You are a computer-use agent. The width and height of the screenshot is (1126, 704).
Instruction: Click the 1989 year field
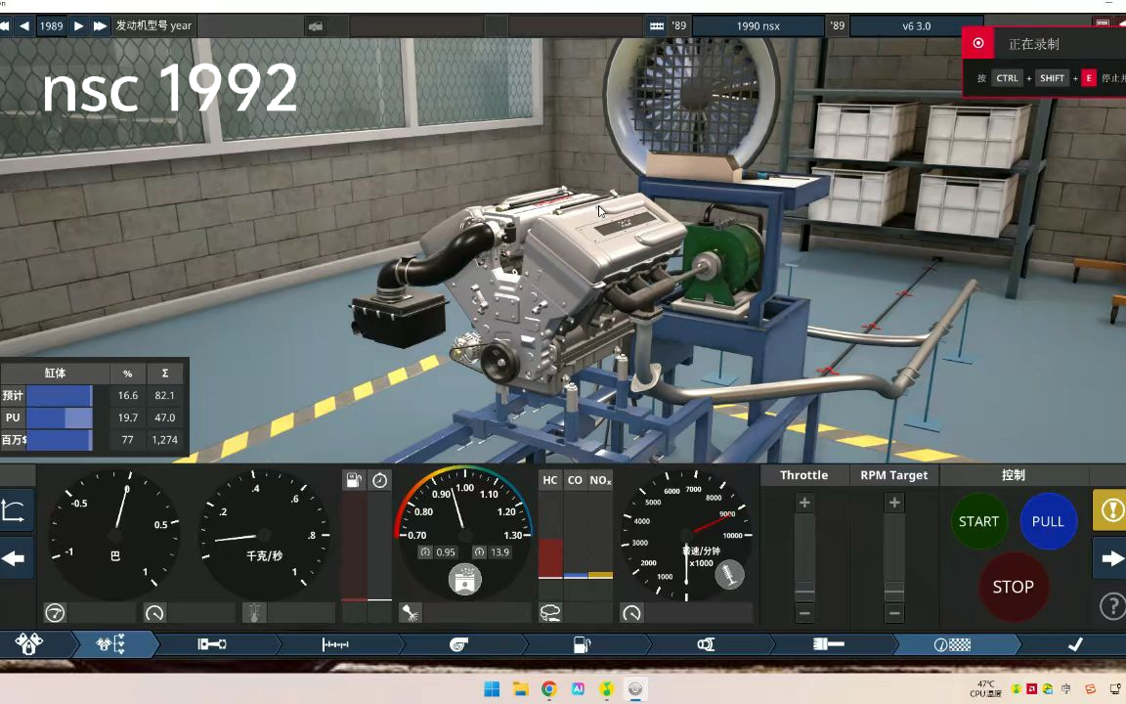(51, 25)
